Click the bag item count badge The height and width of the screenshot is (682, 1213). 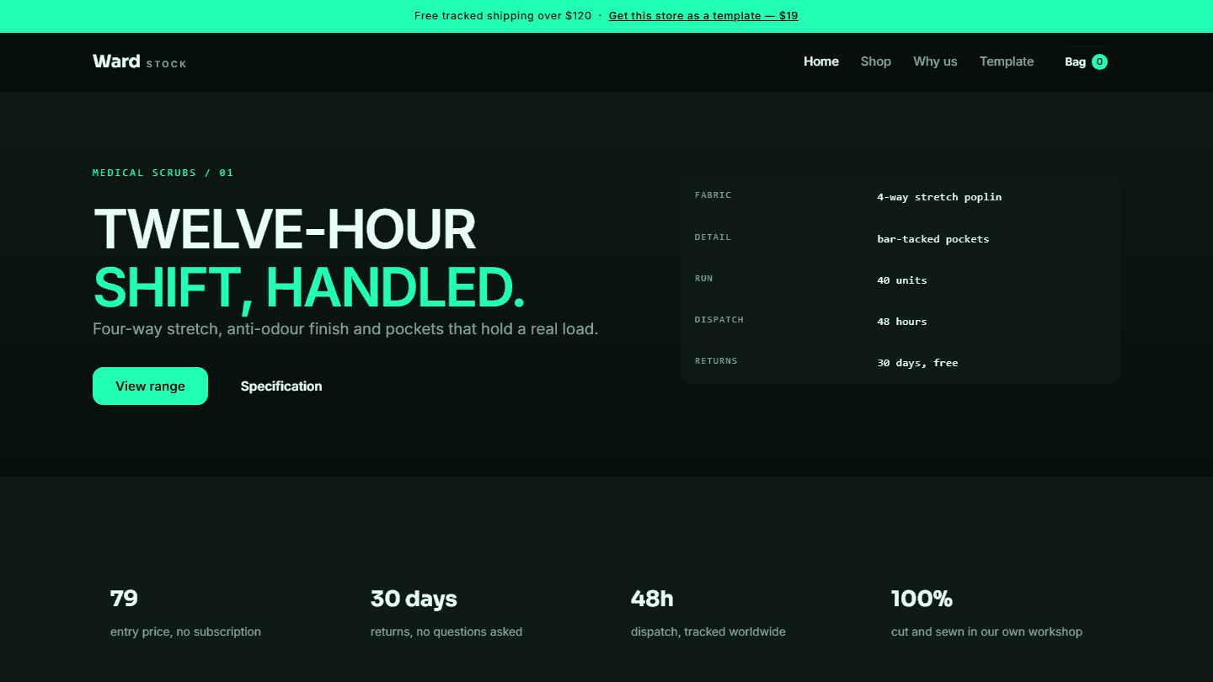(1099, 61)
